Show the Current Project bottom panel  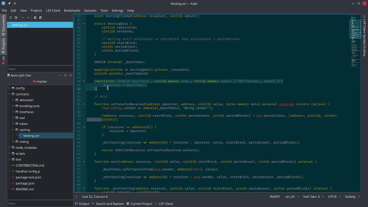click(x=139, y=204)
